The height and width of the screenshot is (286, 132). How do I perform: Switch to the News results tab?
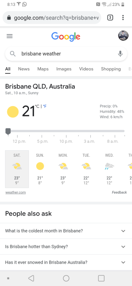(24, 69)
